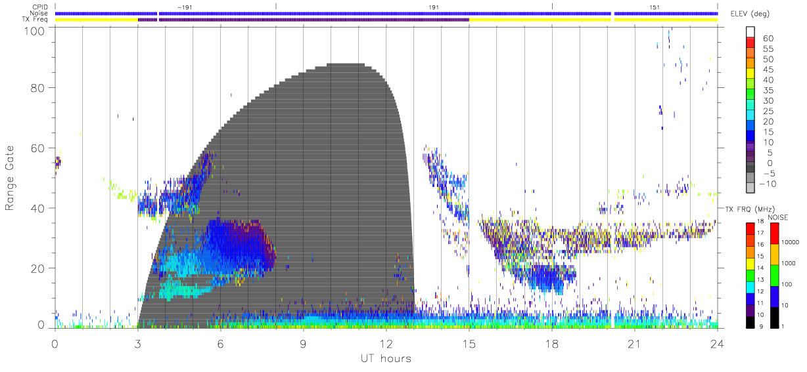Click the CPID row label

40,7
